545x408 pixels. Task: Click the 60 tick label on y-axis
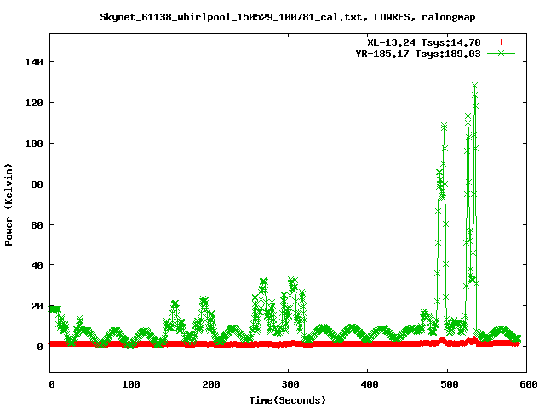[37, 224]
